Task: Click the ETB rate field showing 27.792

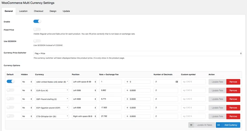Action: tap(110, 116)
